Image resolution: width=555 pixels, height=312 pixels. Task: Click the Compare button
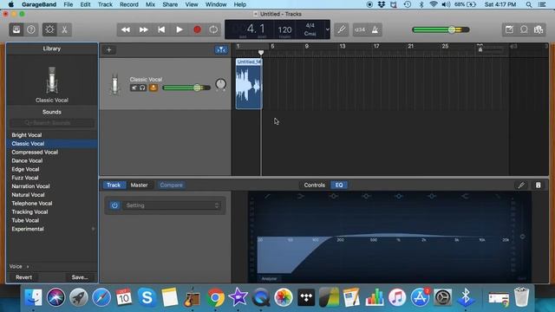(x=172, y=185)
